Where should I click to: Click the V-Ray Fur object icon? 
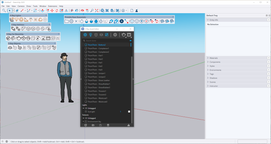[x=24, y=48]
